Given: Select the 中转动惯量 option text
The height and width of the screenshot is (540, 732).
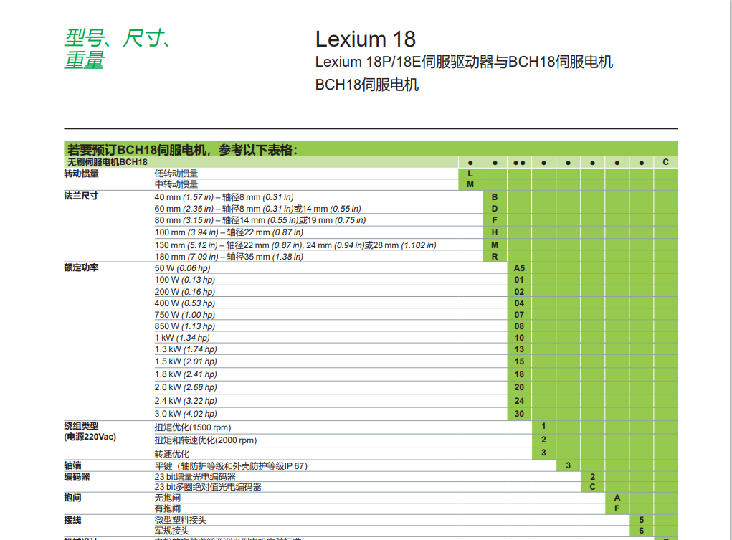Looking at the screenshot, I should [x=176, y=184].
